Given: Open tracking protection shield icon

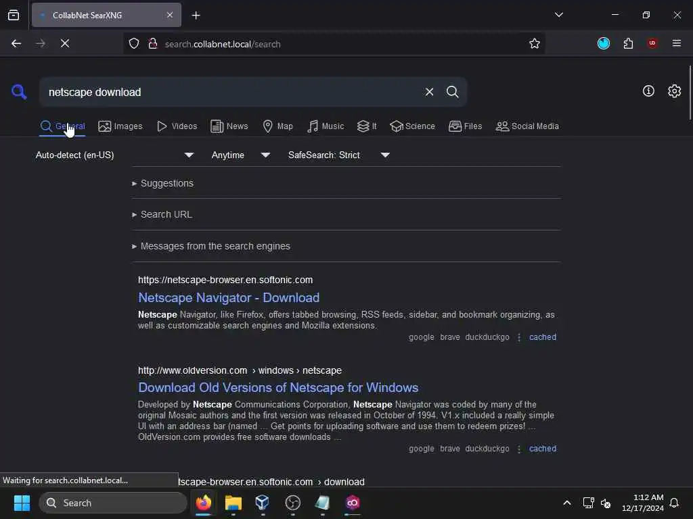Looking at the screenshot, I should (134, 43).
